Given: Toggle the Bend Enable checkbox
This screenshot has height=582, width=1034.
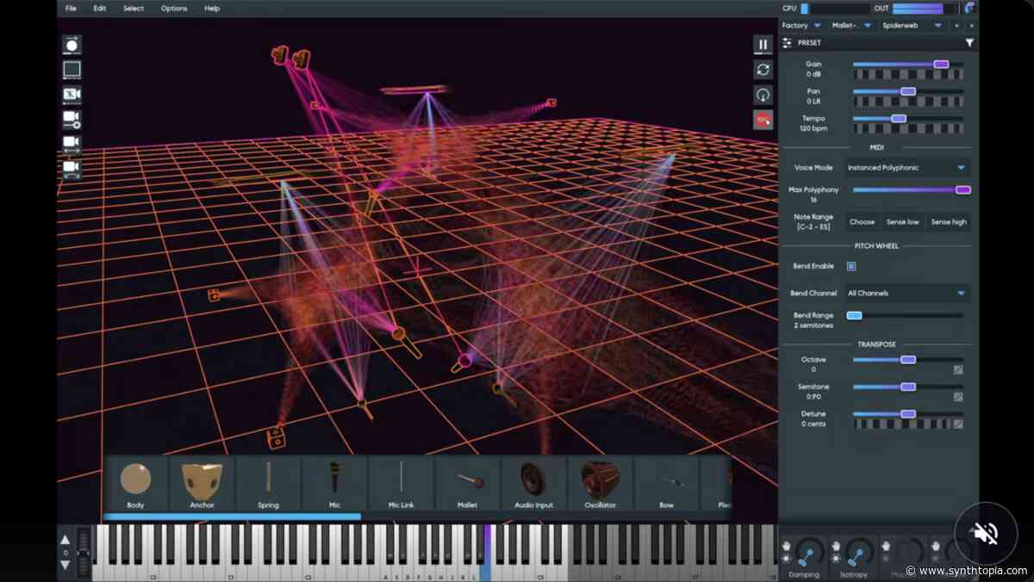Looking at the screenshot, I should [x=851, y=266].
